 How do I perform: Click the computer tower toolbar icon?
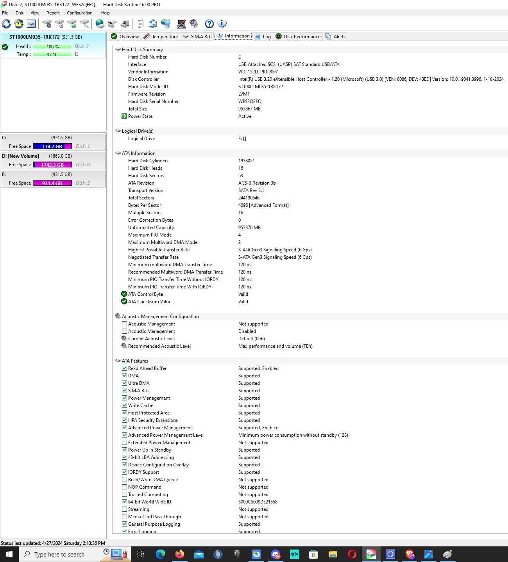pyautogui.click(x=125, y=24)
